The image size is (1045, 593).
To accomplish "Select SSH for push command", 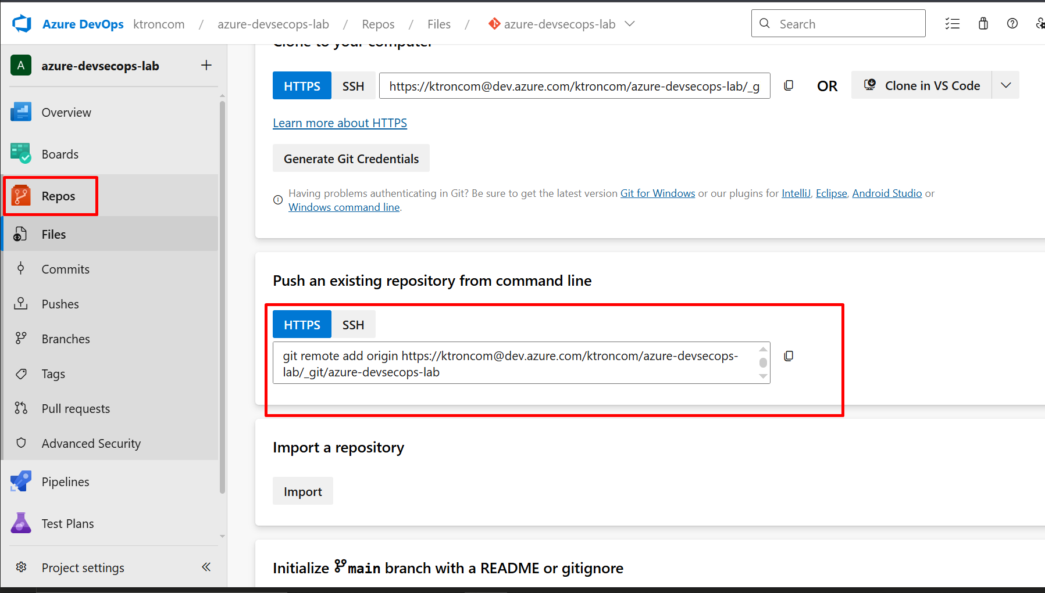I will click(x=353, y=325).
